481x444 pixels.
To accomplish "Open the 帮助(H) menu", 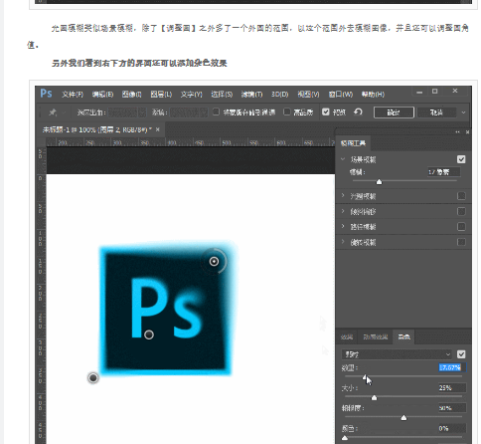I will [x=373, y=95].
